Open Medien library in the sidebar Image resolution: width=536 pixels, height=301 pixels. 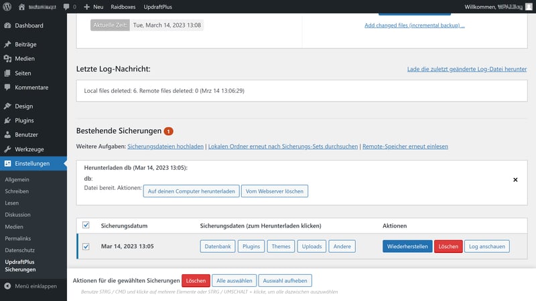(x=24, y=58)
